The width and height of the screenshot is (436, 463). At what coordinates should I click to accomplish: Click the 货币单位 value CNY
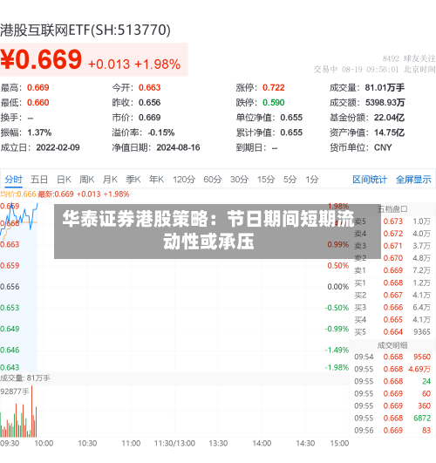pyautogui.click(x=383, y=147)
